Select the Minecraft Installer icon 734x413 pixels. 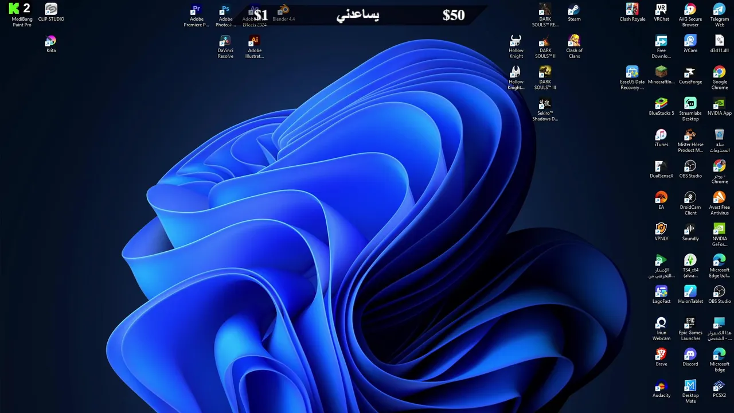coord(661,75)
